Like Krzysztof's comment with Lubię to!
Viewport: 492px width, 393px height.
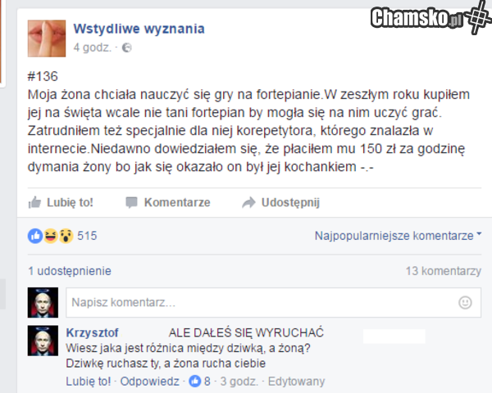[89, 382]
